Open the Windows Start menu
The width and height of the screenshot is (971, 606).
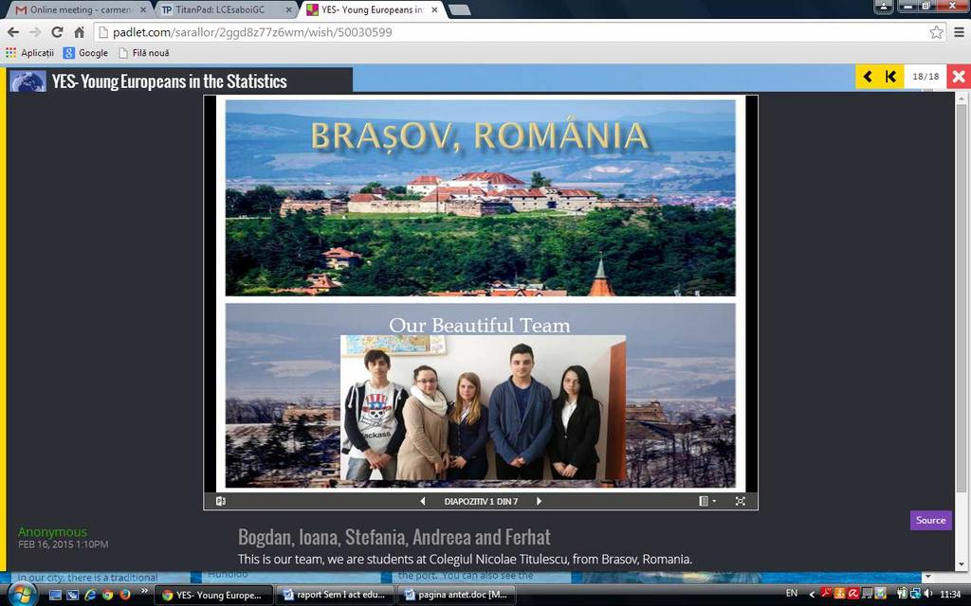(21, 595)
